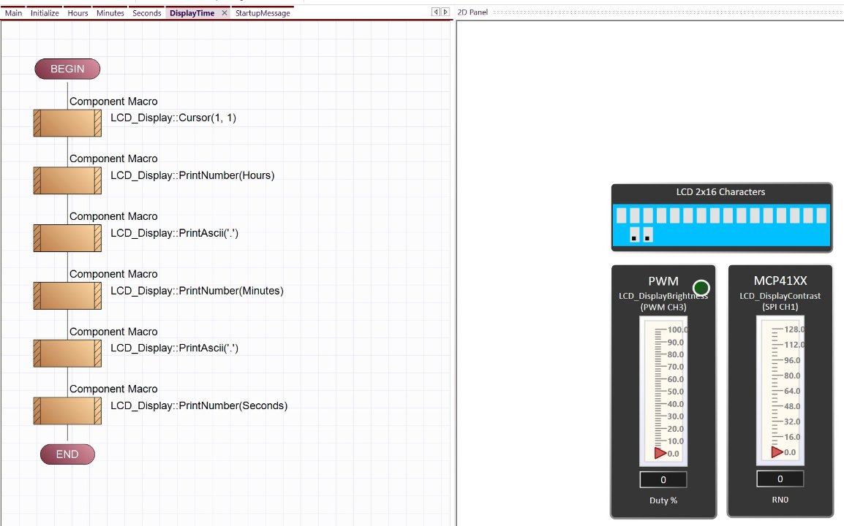Select the PrintNumber(Hours) component macro icon

[67, 180]
